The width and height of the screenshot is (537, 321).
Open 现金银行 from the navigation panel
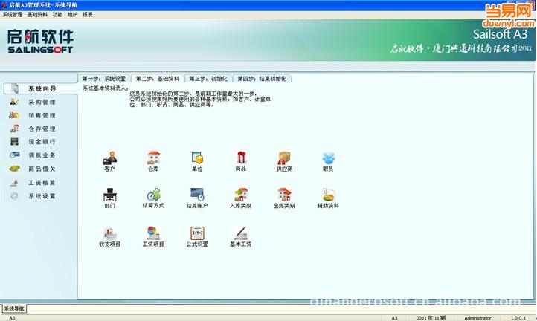pos(42,142)
